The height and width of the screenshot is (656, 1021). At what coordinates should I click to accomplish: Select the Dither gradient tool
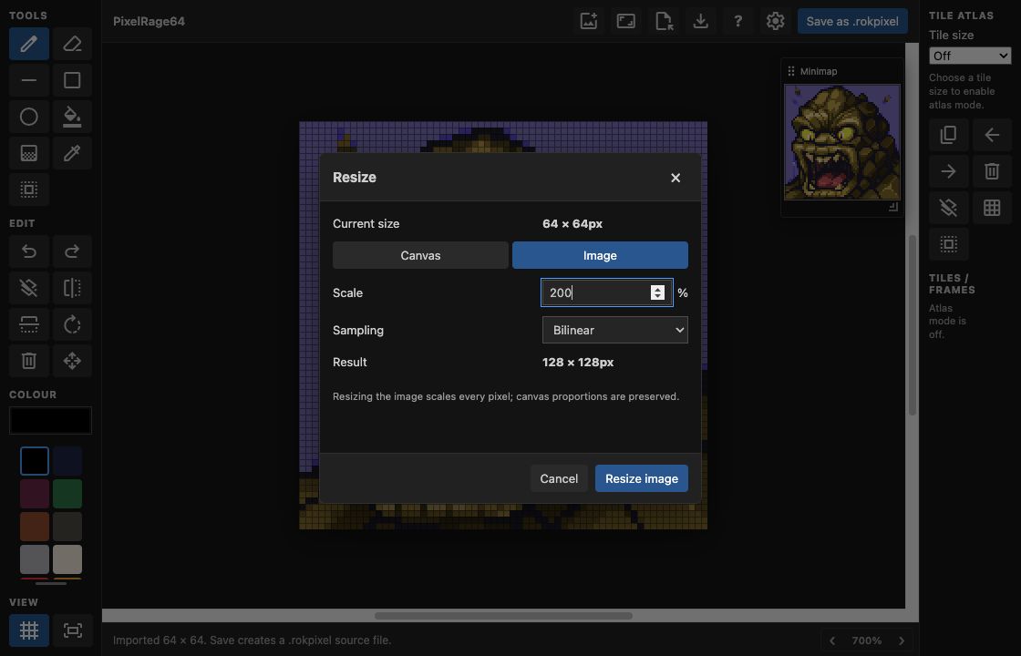click(x=28, y=153)
